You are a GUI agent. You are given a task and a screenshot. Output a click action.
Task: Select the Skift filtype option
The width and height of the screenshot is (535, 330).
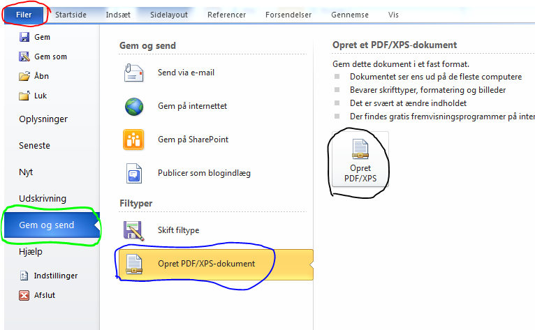(178, 230)
